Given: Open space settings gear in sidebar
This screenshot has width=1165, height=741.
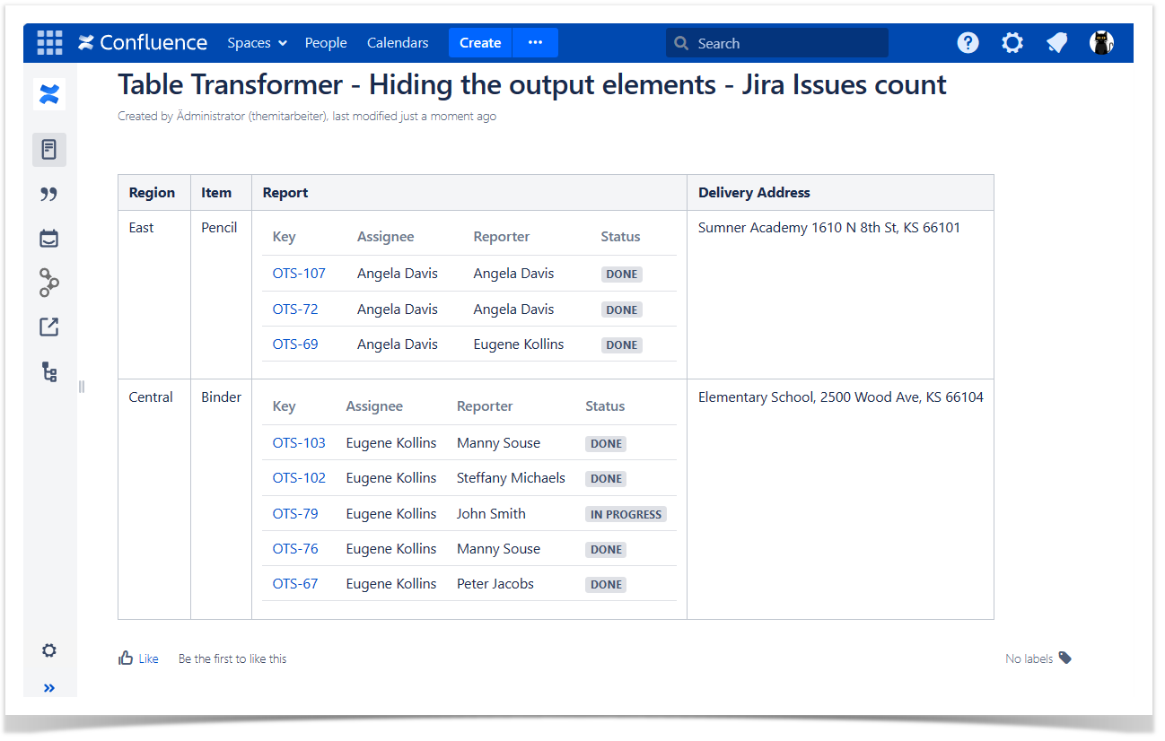Looking at the screenshot, I should (x=49, y=650).
